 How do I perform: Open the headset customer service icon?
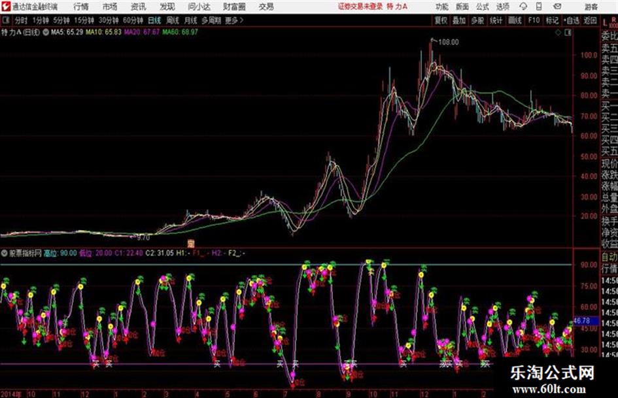tap(523, 7)
